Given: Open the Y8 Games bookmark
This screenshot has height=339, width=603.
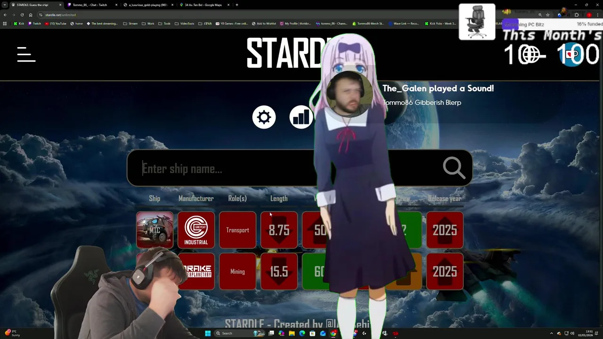Looking at the screenshot, I should pyautogui.click(x=232, y=24).
